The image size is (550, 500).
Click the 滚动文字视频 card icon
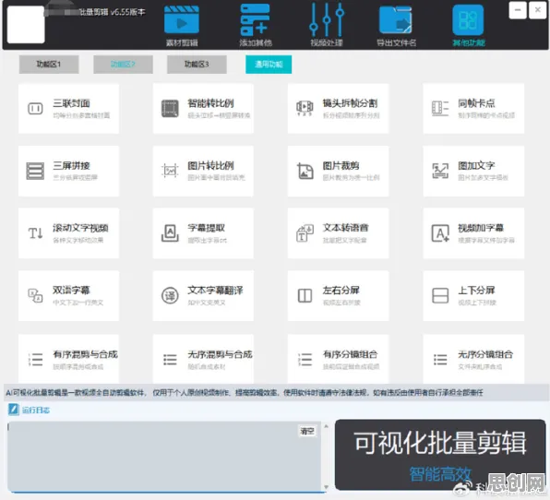tap(35, 233)
